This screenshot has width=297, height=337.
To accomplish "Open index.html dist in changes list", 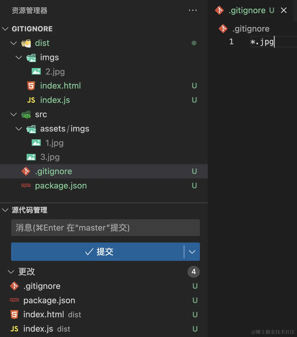I will point(44,315).
